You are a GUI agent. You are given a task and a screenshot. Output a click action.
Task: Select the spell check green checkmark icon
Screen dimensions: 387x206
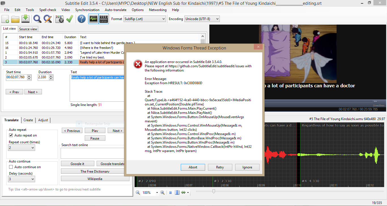[70, 19]
